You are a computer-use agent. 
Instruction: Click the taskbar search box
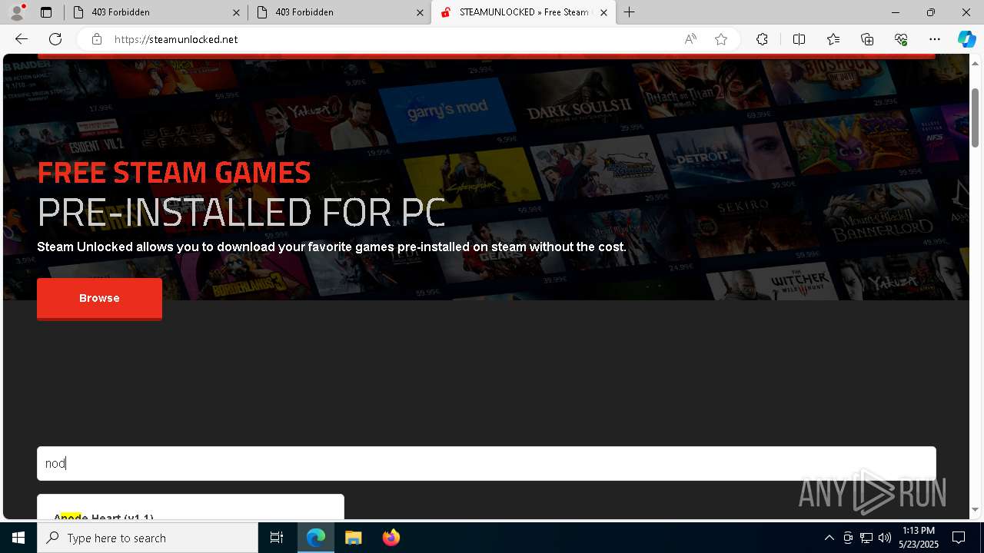pos(148,538)
